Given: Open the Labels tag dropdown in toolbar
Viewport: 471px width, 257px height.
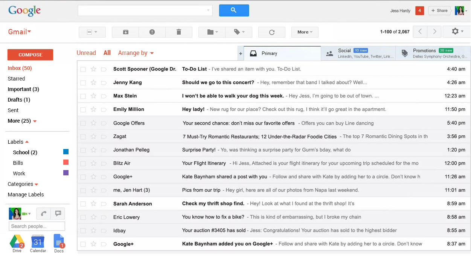Looking at the screenshot, I should pos(239,32).
